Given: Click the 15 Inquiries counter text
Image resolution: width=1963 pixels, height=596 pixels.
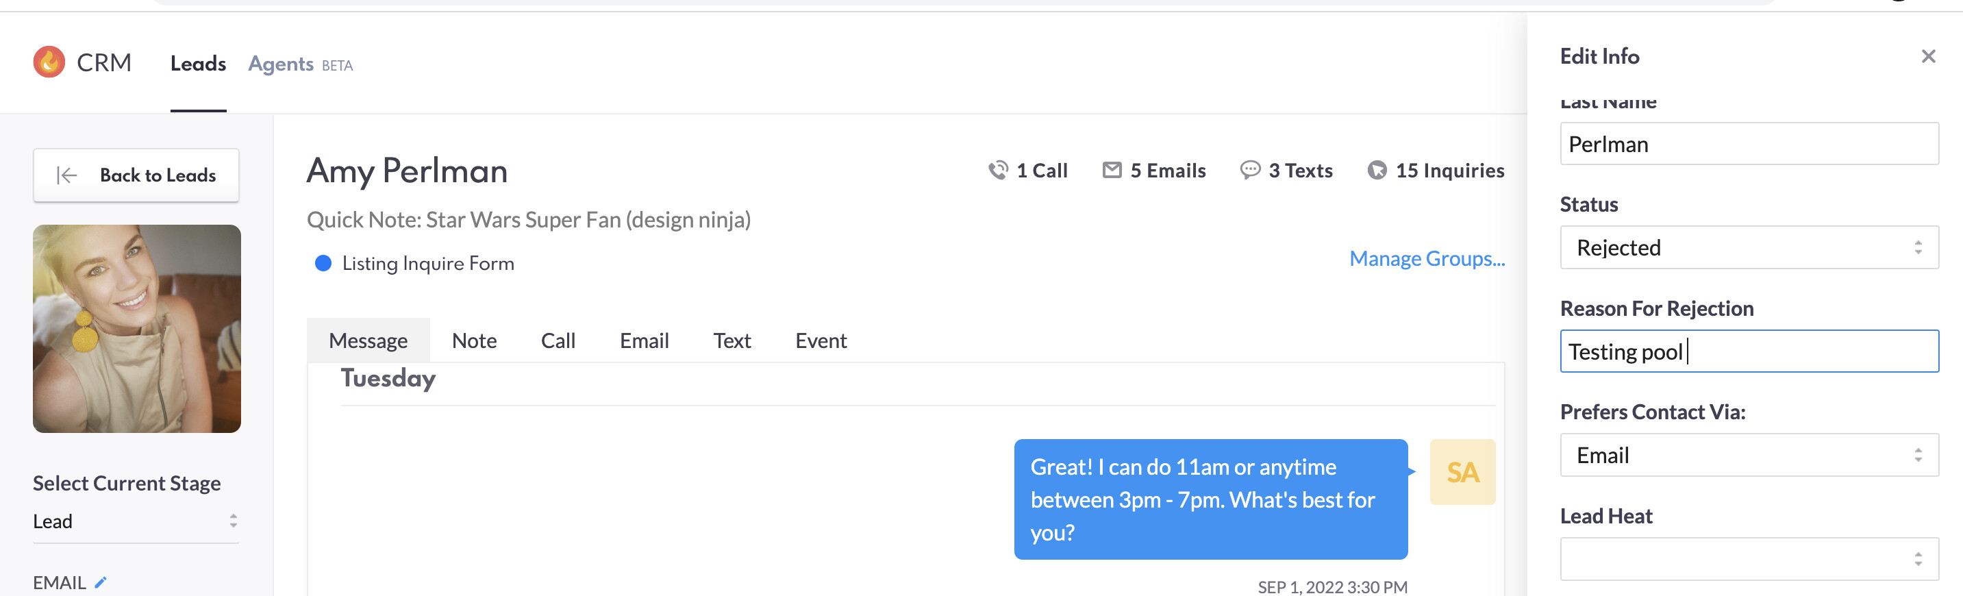Looking at the screenshot, I should click(1449, 171).
